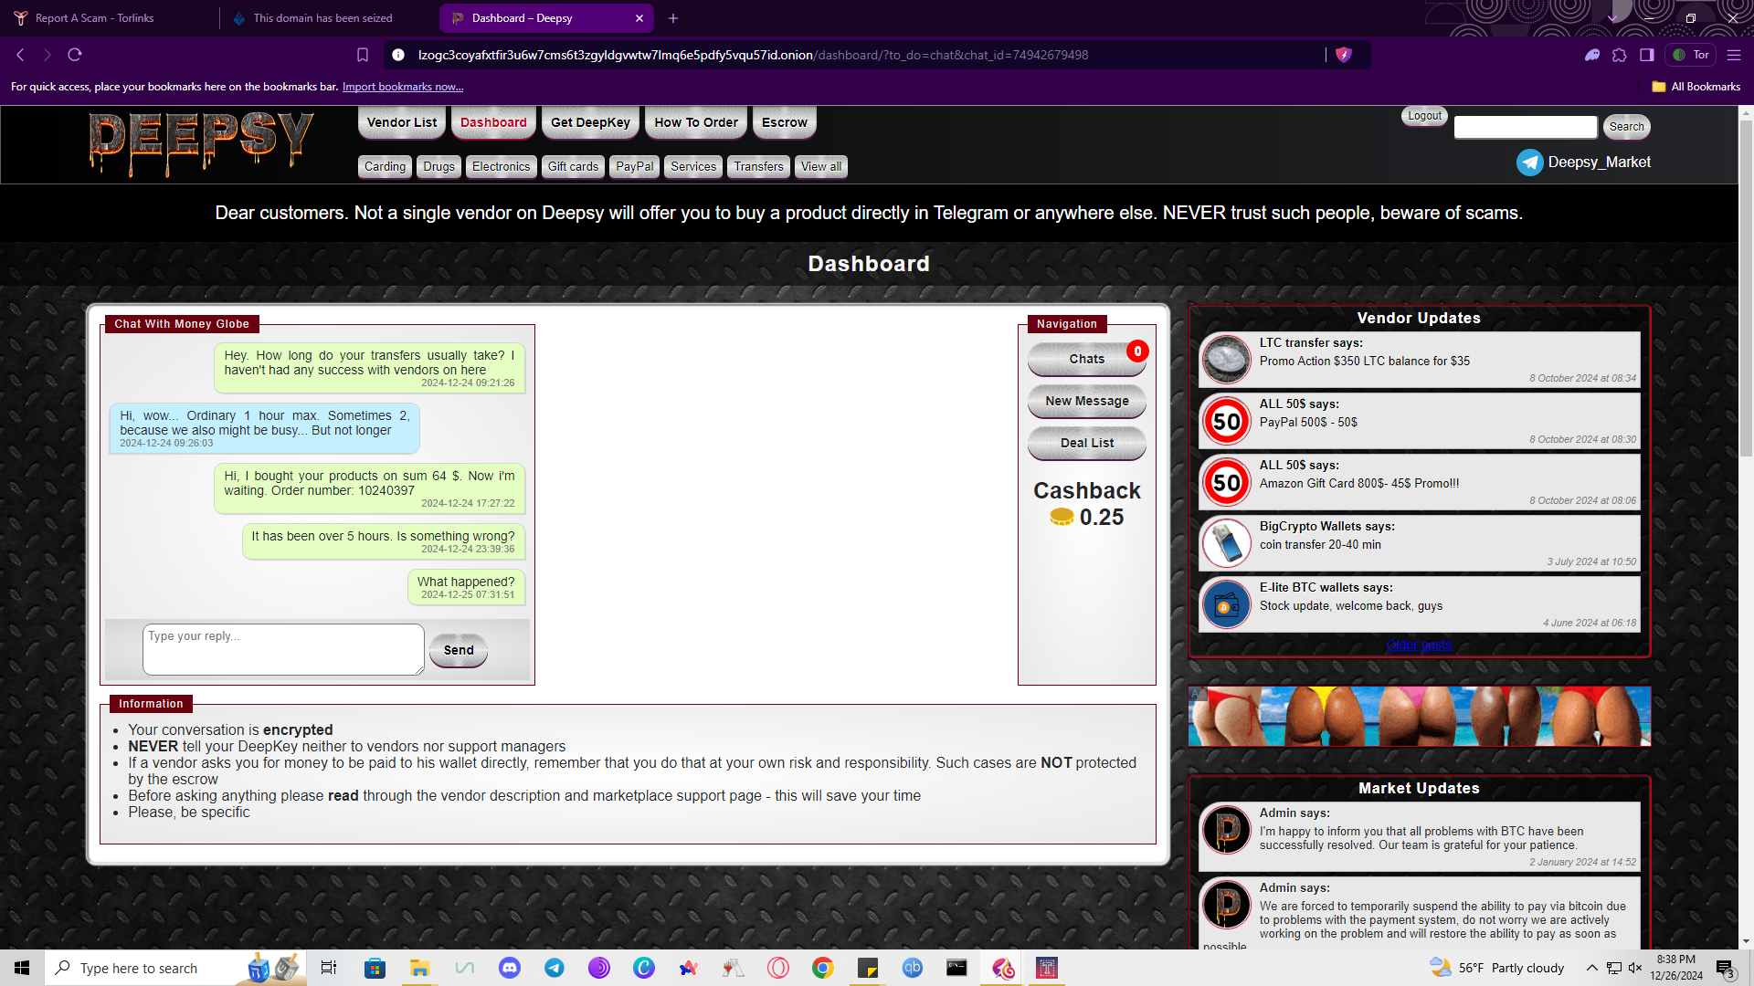Browse the Gift cards category
This screenshot has width=1754, height=986.
coord(573,166)
